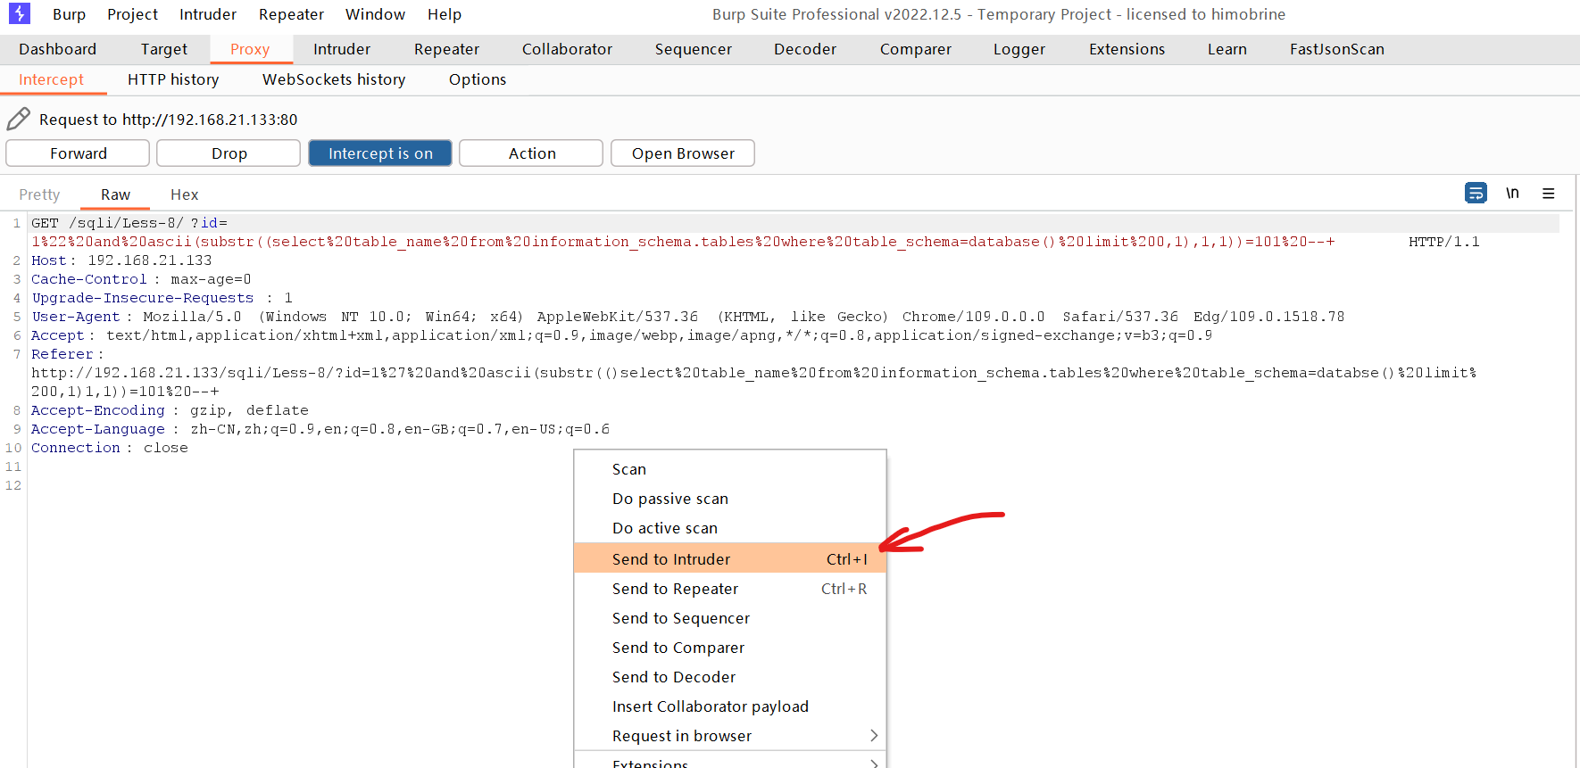Click the Accept-Encoding header line
The height and width of the screenshot is (768, 1580).
coord(170,410)
